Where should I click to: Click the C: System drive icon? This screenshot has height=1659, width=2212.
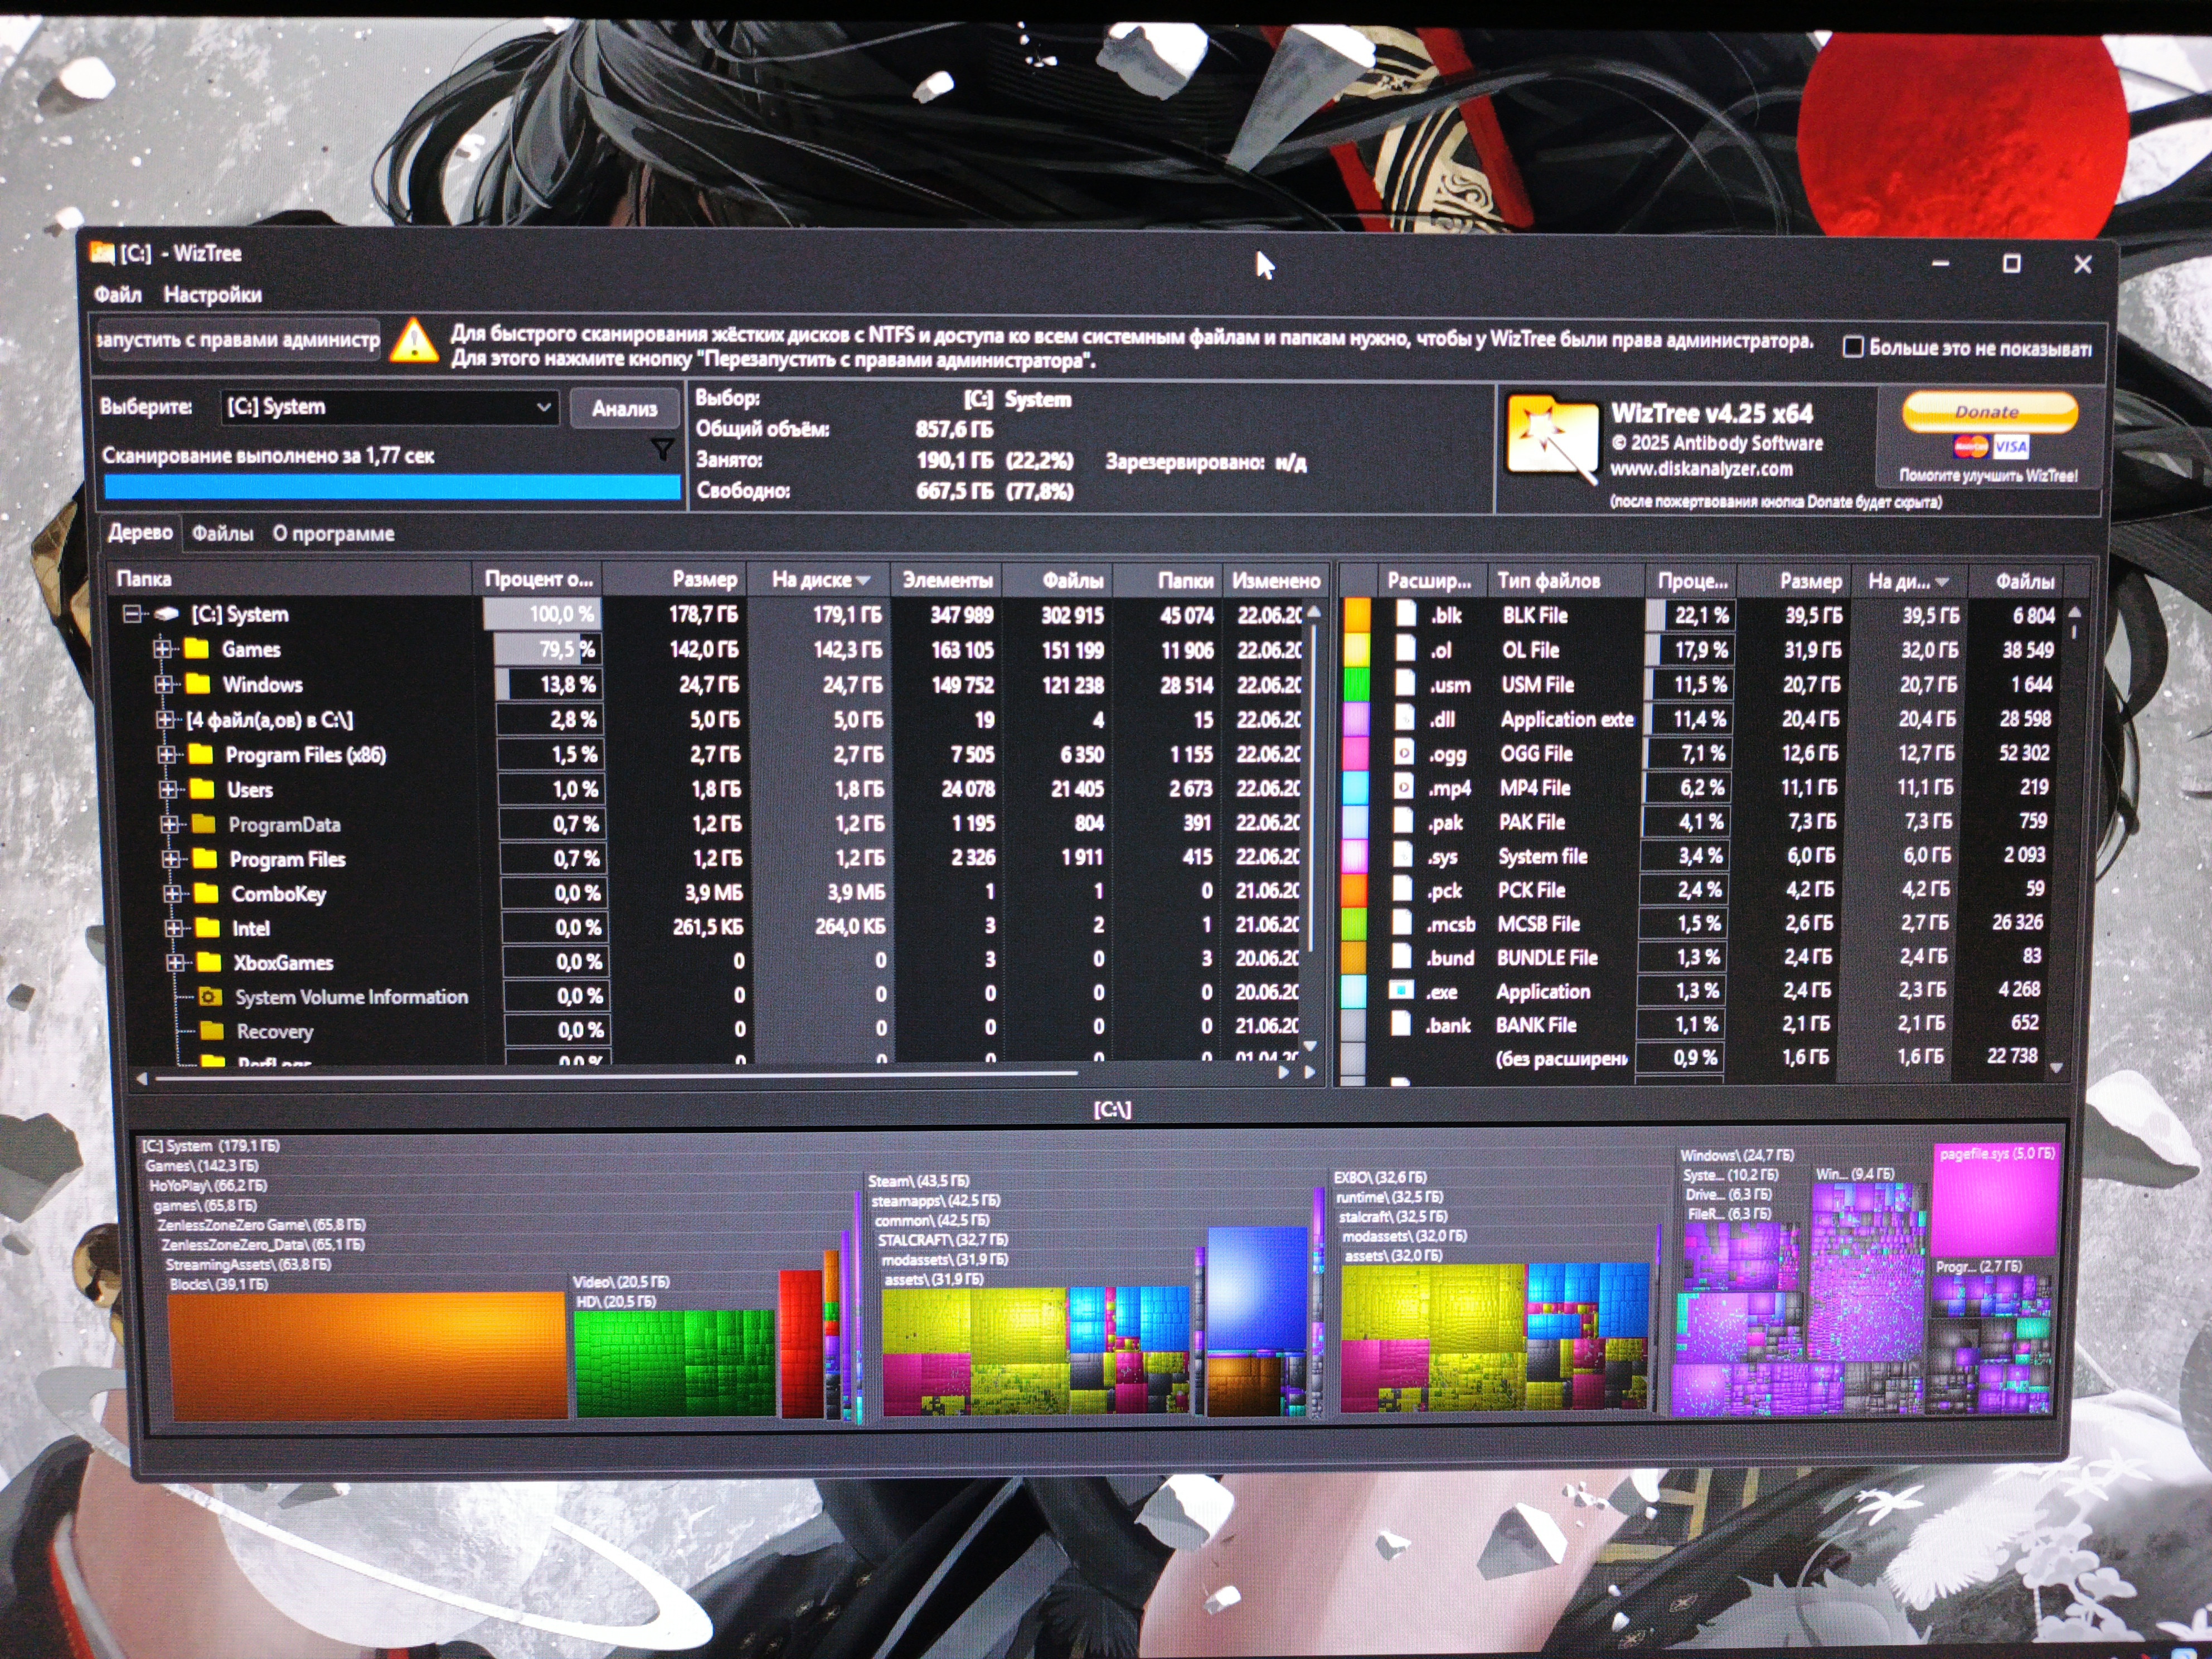166,614
